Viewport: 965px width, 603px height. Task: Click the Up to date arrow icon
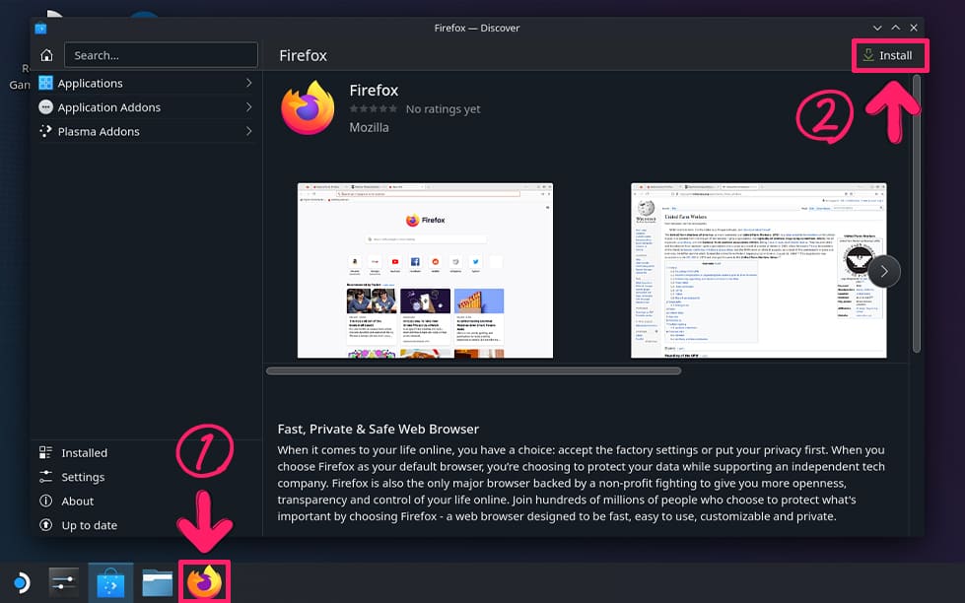pos(45,525)
